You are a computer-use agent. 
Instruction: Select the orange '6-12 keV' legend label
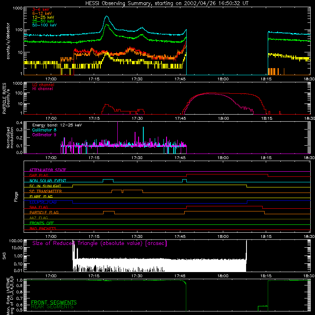42,13
